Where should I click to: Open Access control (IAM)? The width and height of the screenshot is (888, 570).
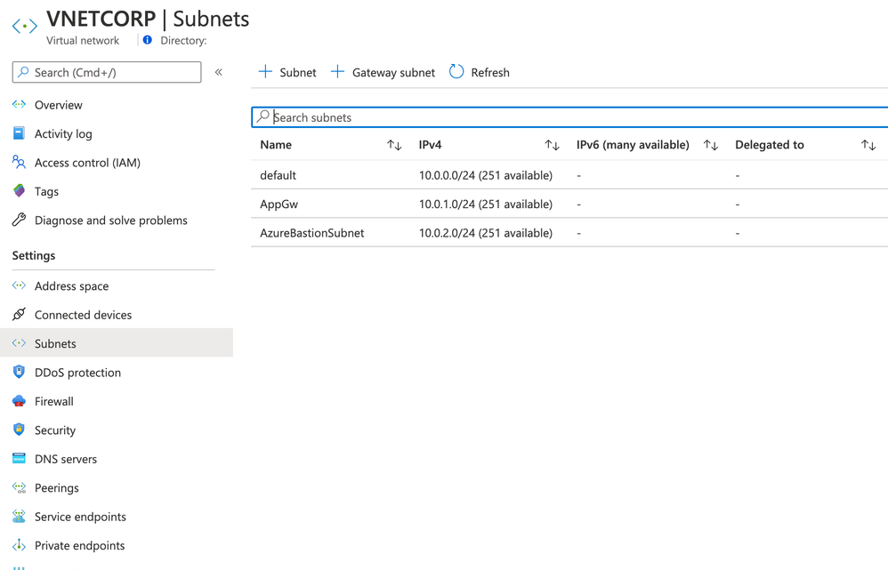tap(87, 163)
